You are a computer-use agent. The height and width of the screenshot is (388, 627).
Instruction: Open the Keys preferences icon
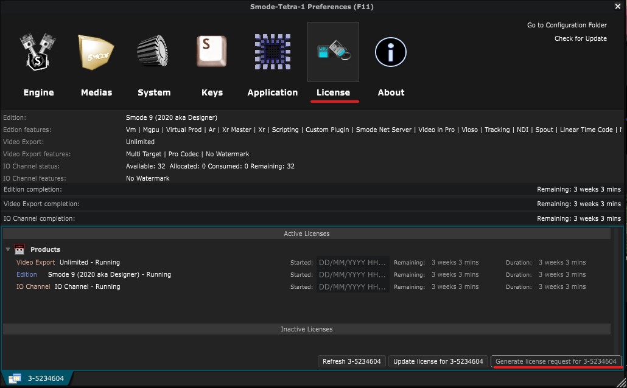[211, 51]
